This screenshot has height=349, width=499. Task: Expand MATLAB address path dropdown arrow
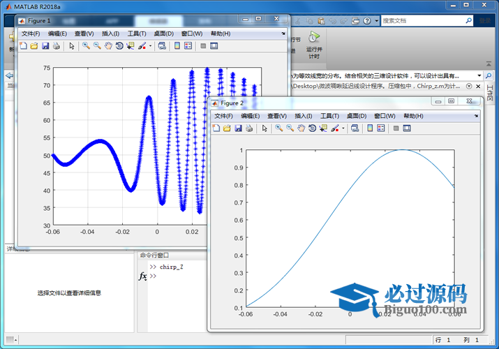[x=479, y=75]
